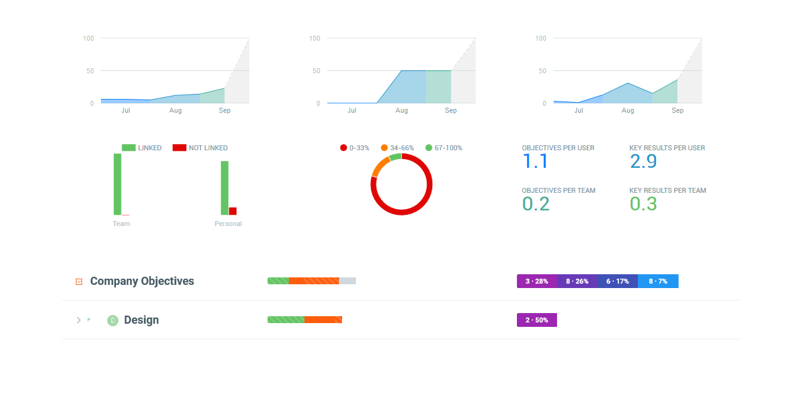Viewport: 802px width, 402px height.
Task: Toggle the 0-33% donut legend item
Action: 355,148
